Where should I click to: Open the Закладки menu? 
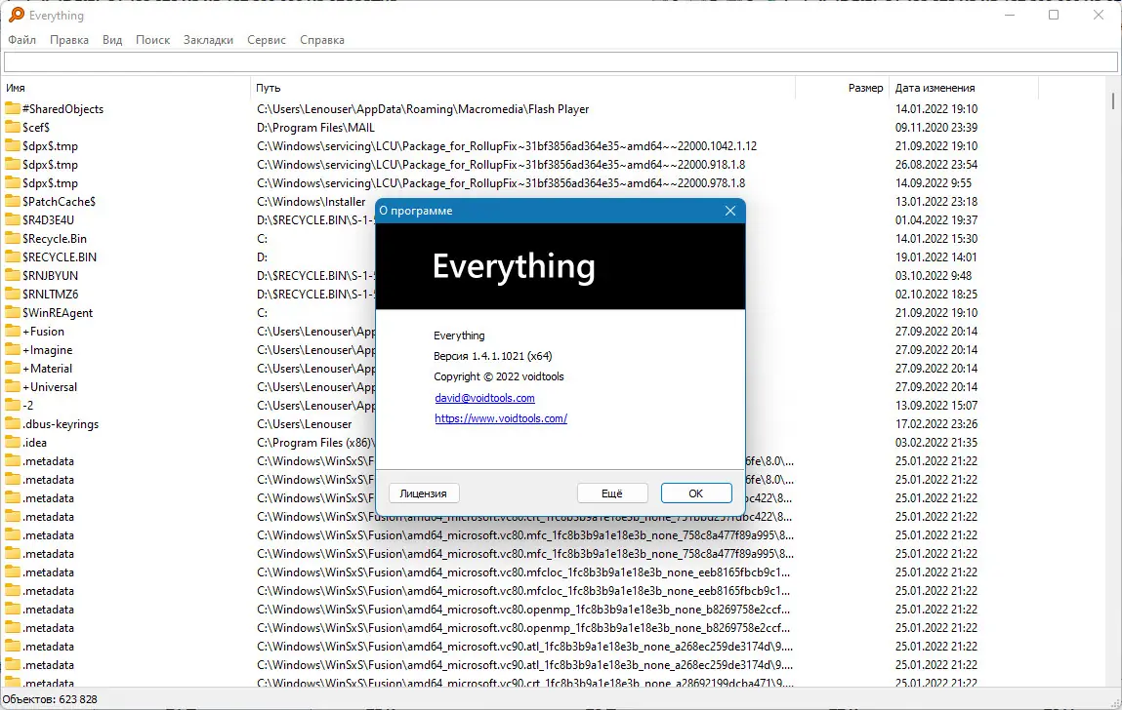[x=208, y=40]
